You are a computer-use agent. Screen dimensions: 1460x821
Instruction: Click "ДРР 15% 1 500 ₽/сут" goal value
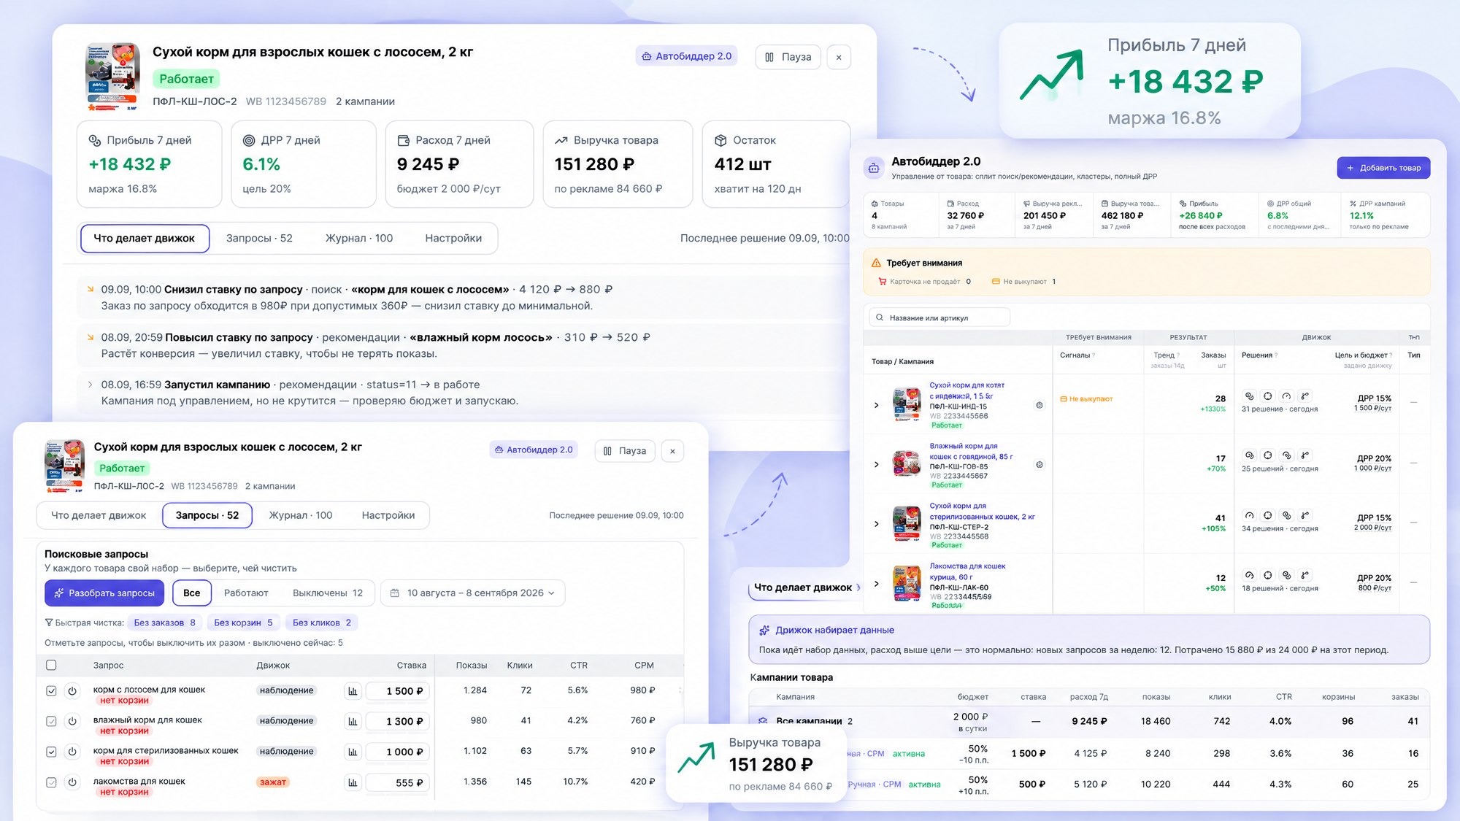[x=1373, y=403]
